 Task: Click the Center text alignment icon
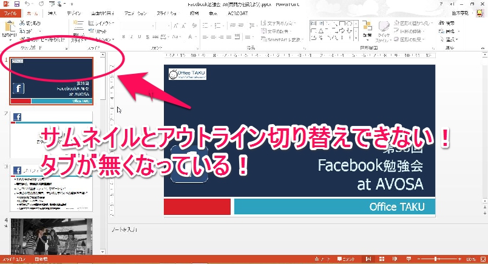[x=213, y=37]
